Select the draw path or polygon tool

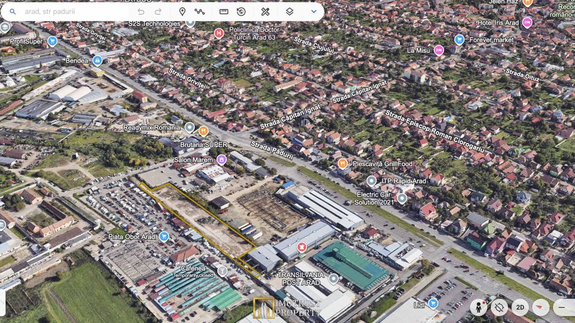[x=200, y=12]
